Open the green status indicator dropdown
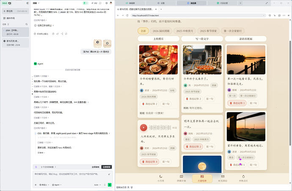 pos(85,3)
